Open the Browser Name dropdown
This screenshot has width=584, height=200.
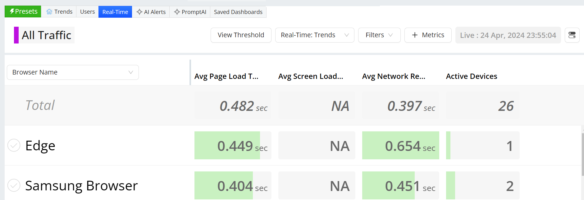click(73, 72)
